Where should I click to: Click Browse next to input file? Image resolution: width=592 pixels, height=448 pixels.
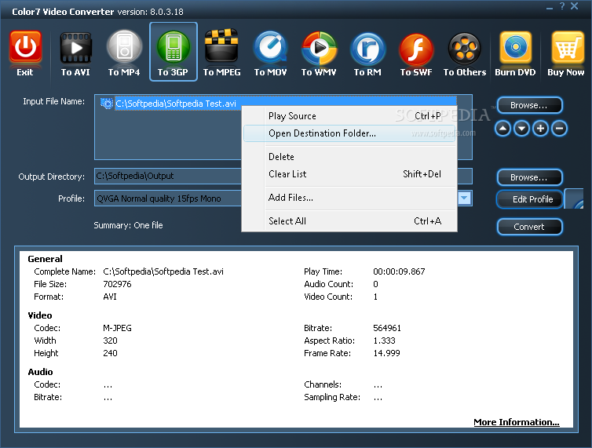coord(529,105)
